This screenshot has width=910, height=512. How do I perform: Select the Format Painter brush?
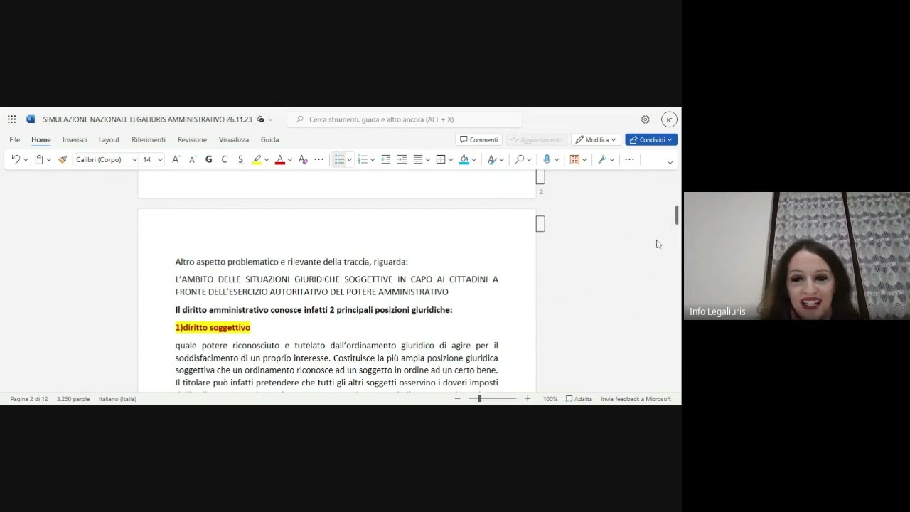[63, 159]
